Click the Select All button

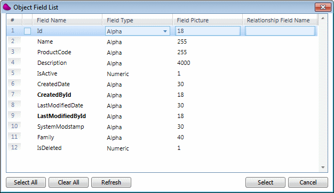tap(26, 182)
